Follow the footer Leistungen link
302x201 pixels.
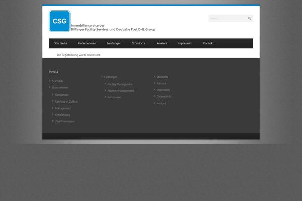click(x=111, y=77)
